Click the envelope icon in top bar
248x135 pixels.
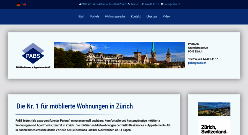click(162, 4)
